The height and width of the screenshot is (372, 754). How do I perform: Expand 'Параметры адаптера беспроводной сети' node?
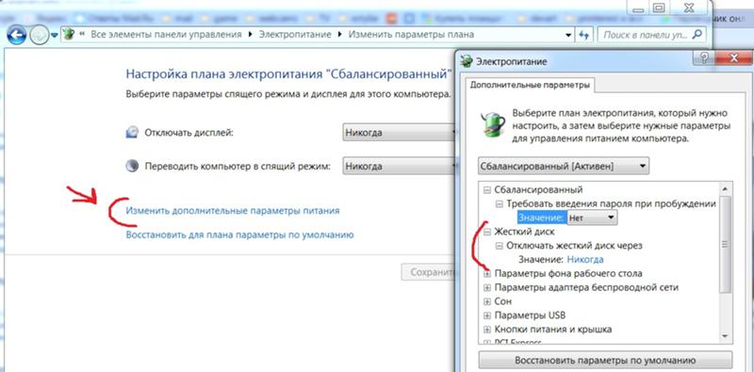[x=486, y=288]
